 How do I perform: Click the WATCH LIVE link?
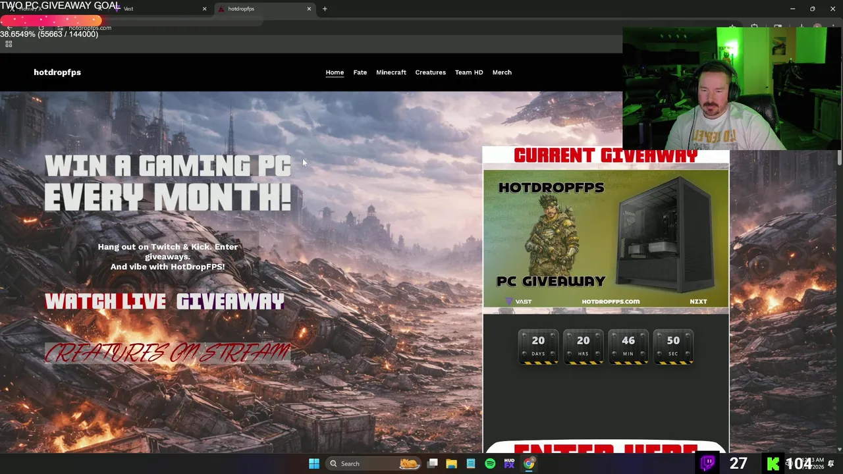[x=105, y=302]
